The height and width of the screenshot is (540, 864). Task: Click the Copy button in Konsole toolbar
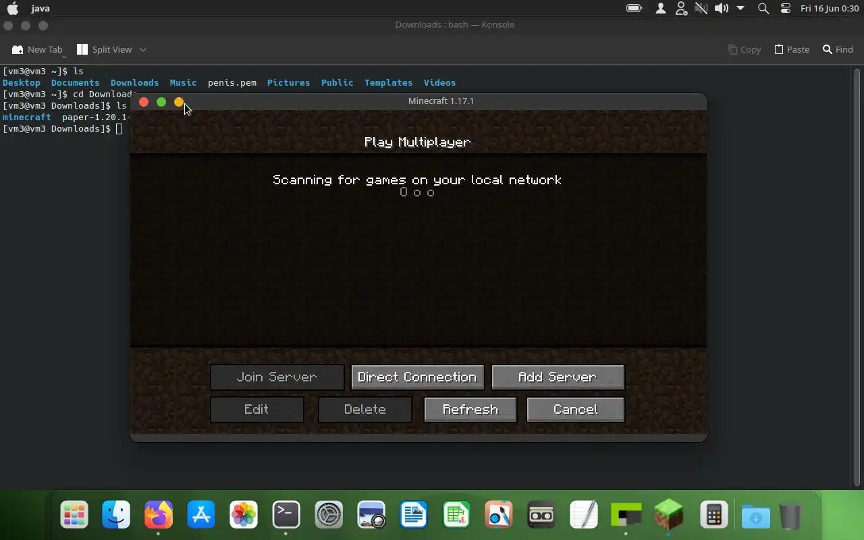point(745,49)
